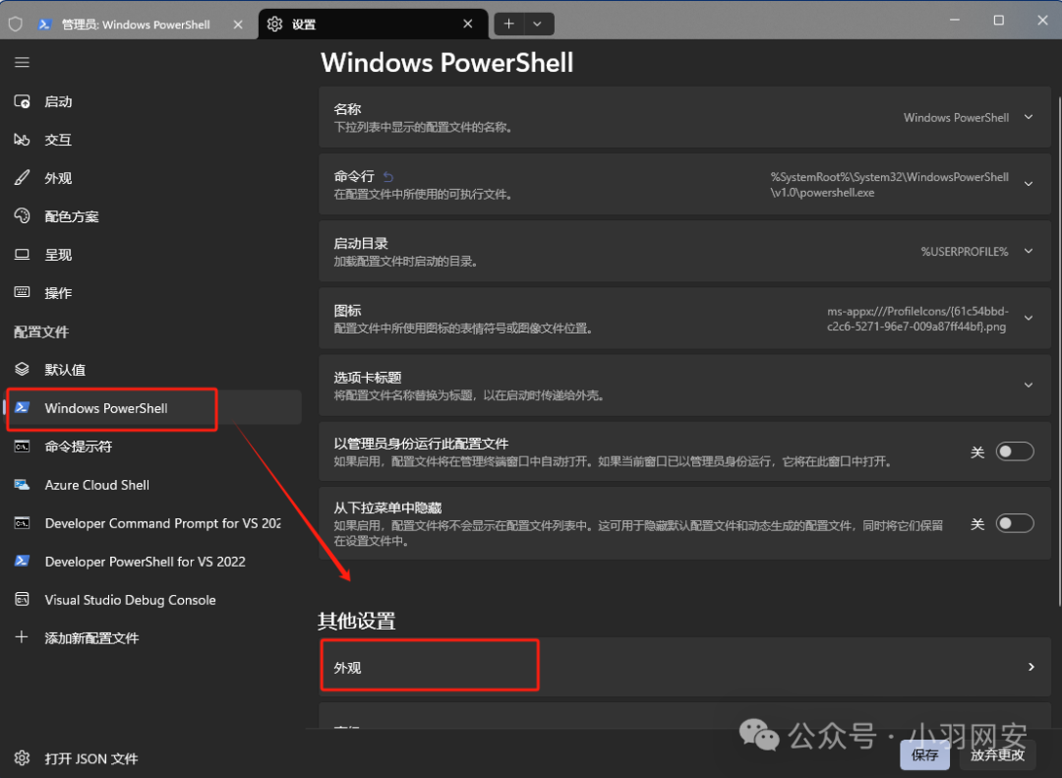
Task: Select the 命令提示符 profile entry text
Action: (79, 446)
